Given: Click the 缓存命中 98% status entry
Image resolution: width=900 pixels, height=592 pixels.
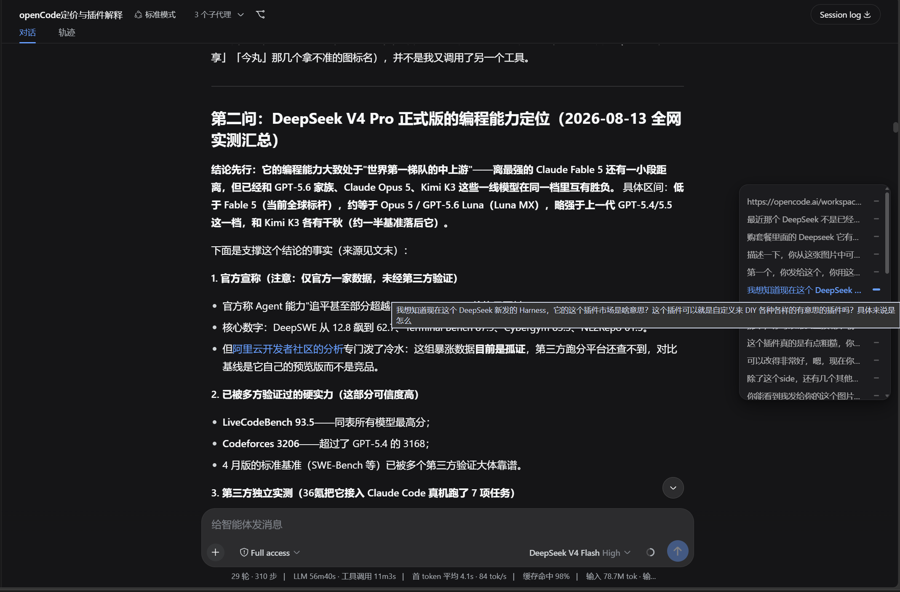Looking at the screenshot, I should click(x=546, y=576).
